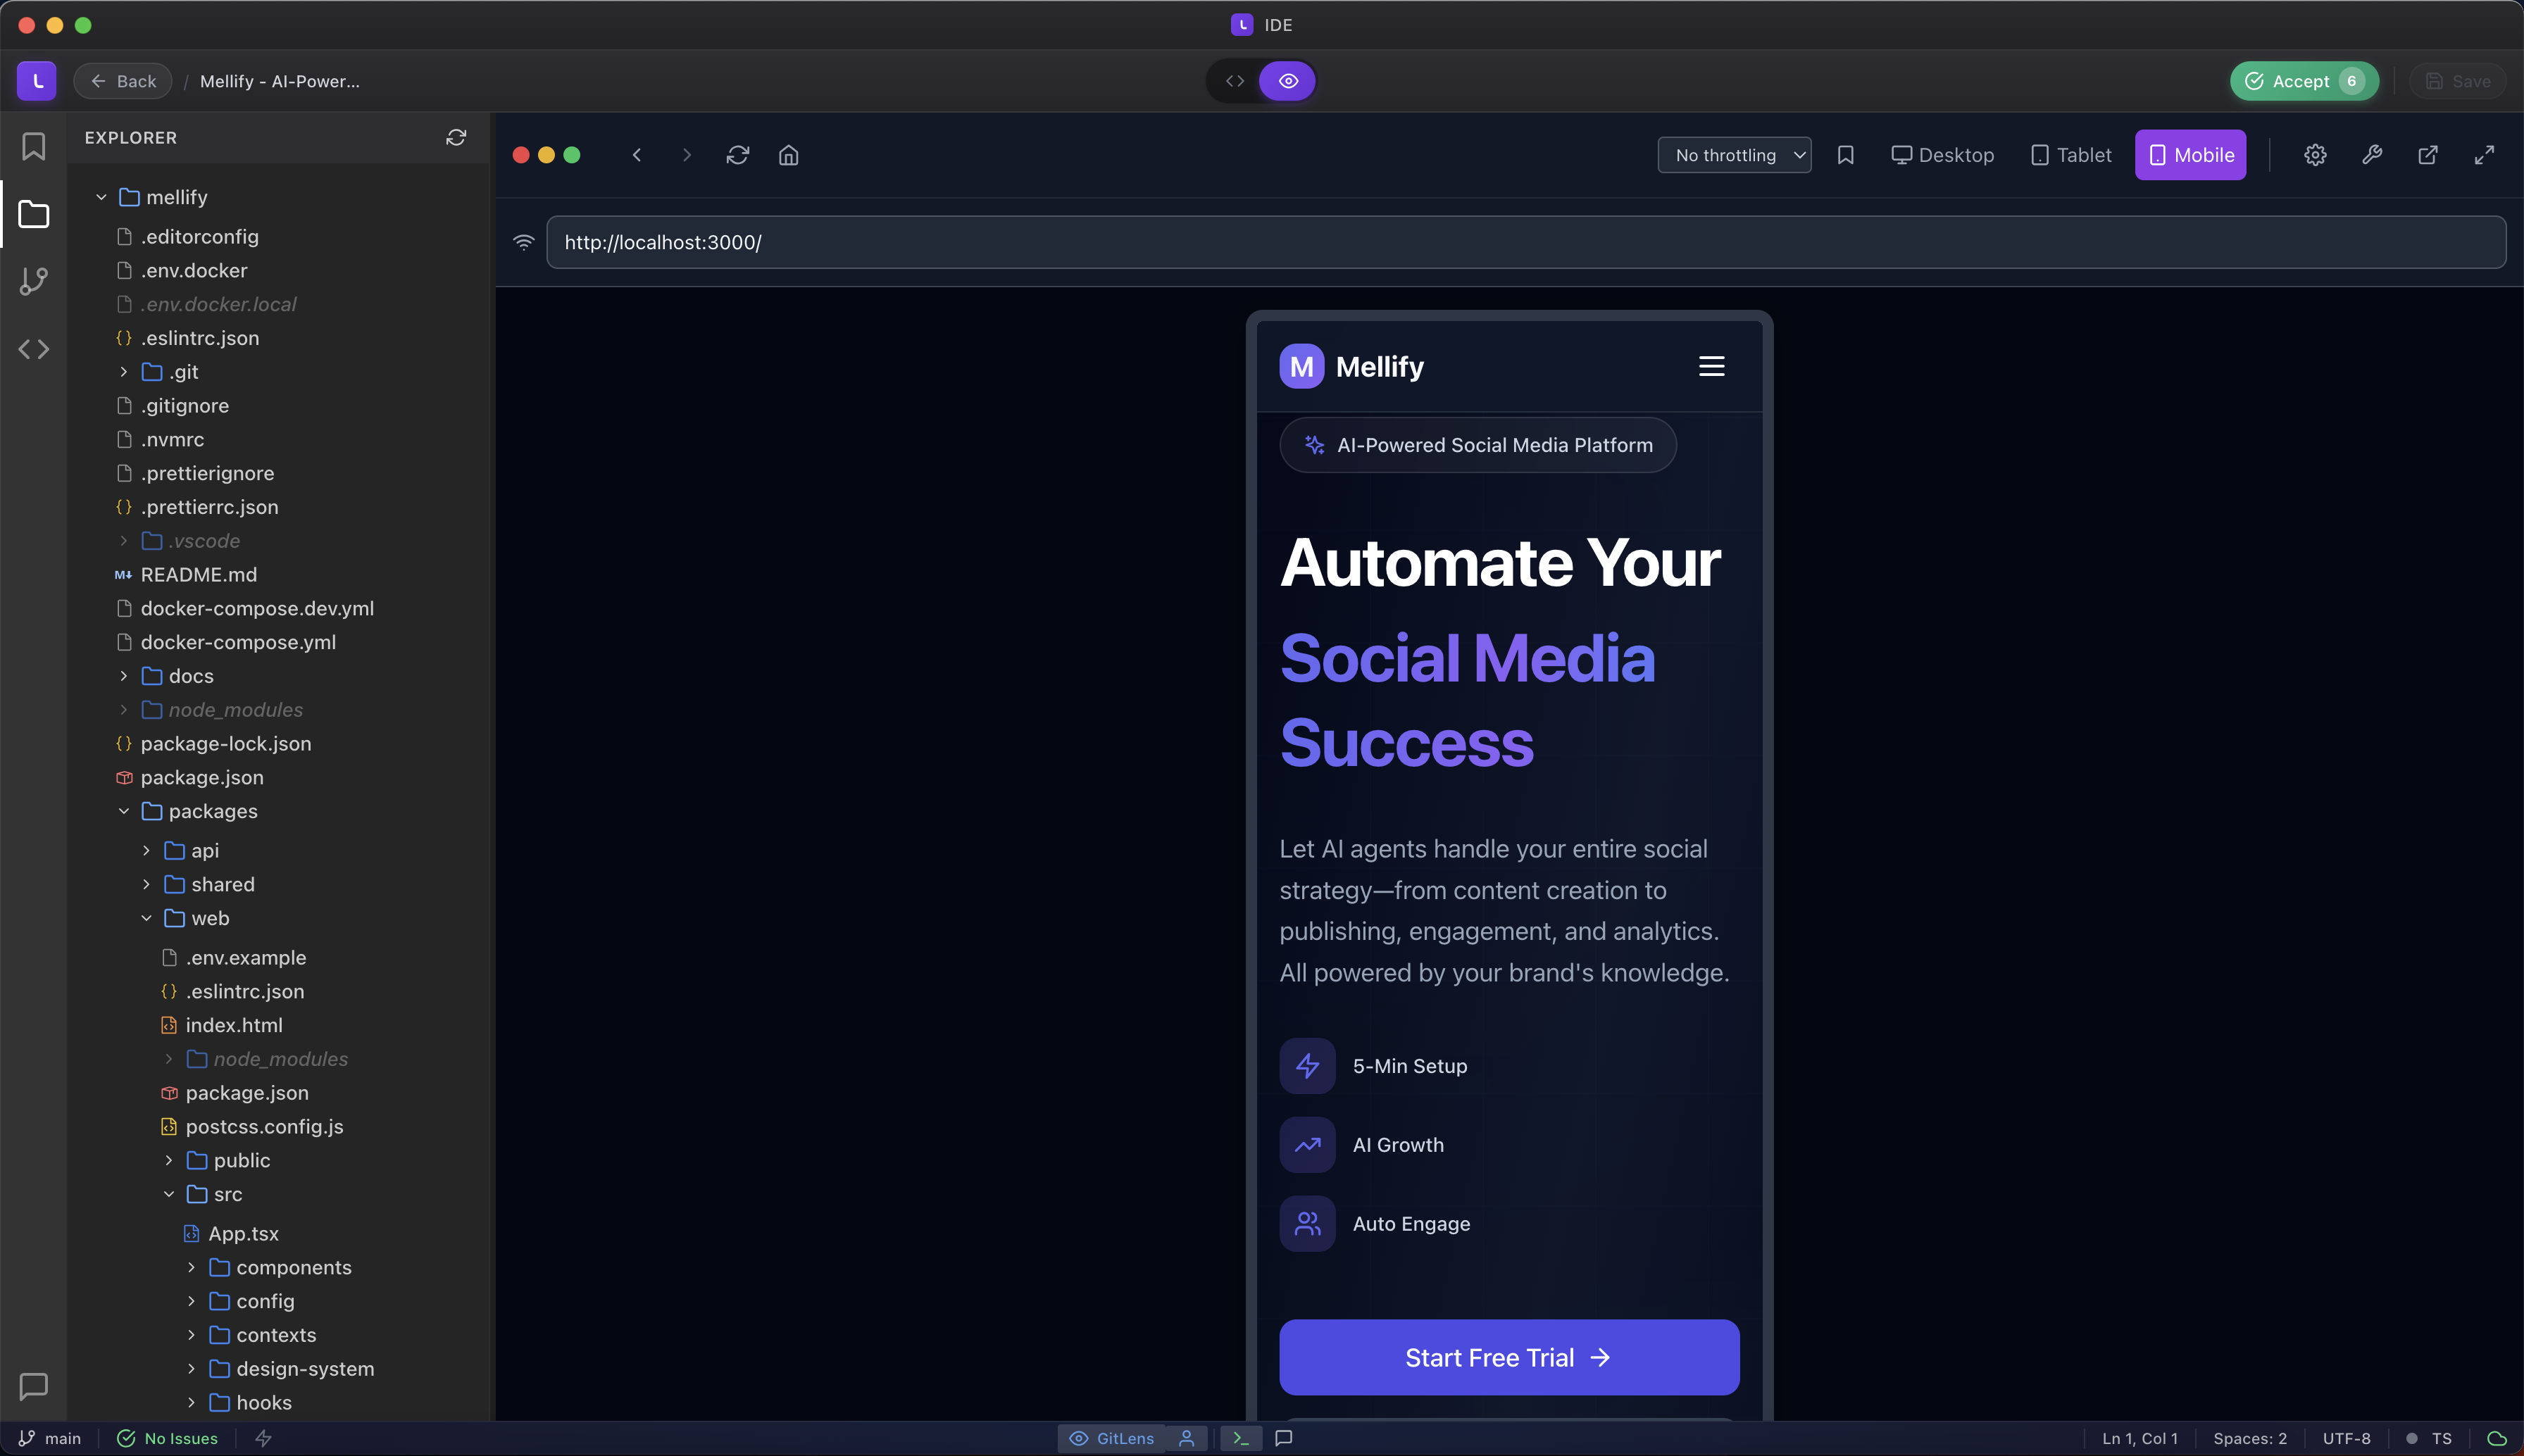Click the localhost URL address field

1525,242
